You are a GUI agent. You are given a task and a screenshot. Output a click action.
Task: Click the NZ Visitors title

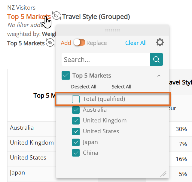coord(21,7)
